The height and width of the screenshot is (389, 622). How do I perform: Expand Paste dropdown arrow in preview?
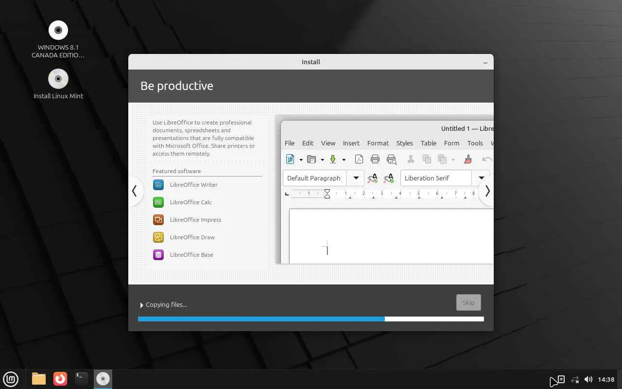pyautogui.click(x=453, y=159)
